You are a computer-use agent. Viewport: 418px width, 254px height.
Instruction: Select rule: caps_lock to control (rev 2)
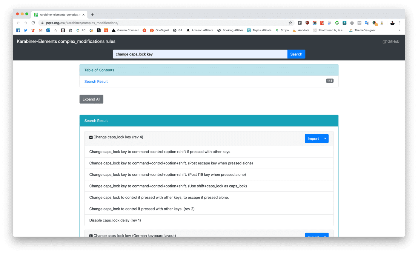209,209
